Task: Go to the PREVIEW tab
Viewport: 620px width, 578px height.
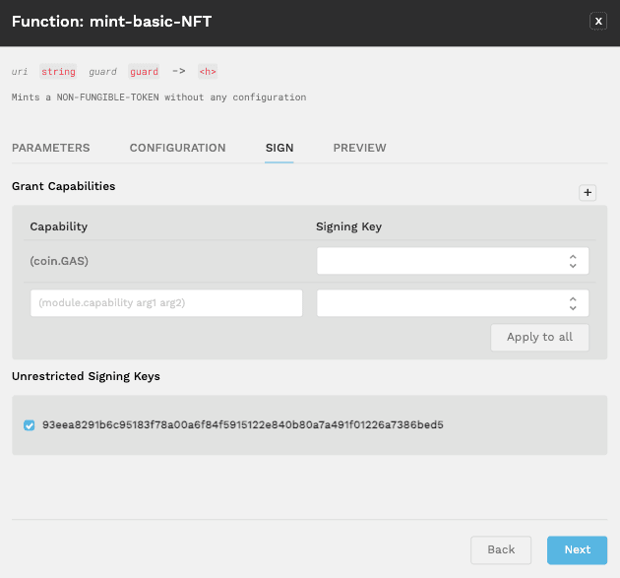Action: click(359, 148)
